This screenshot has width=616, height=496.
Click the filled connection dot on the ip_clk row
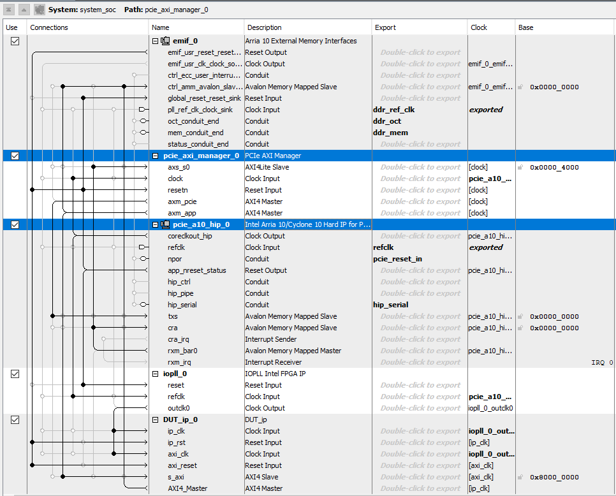pyautogui.click(x=114, y=431)
